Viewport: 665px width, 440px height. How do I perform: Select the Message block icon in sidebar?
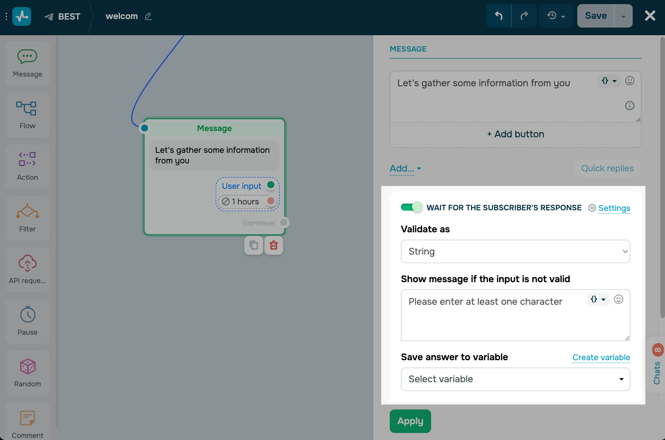pyautogui.click(x=27, y=57)
